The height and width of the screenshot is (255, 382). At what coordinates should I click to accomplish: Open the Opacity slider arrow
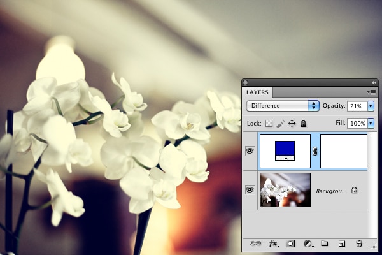point(371,106)
